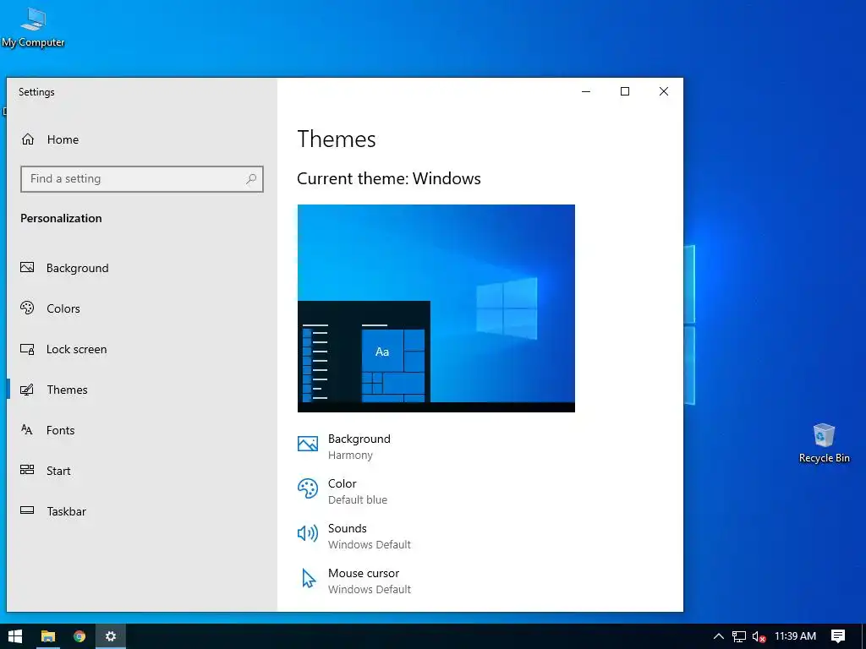Click the Personalization section heading

pyautogui.click(x=61, y=218)
